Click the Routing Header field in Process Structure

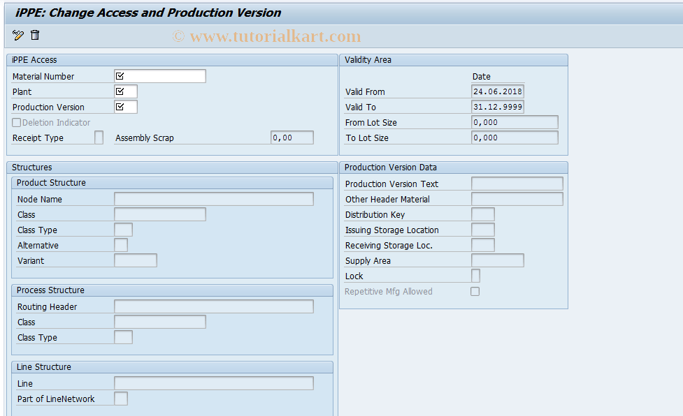pos(213,306)
